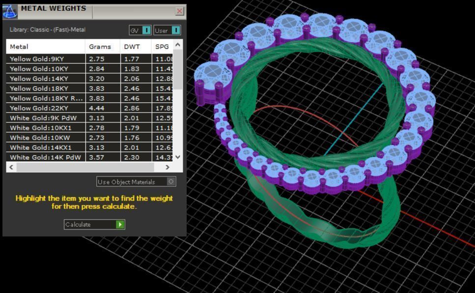Click the Calculate button
This screenshot has width=475, height=293.
point(94,225)
